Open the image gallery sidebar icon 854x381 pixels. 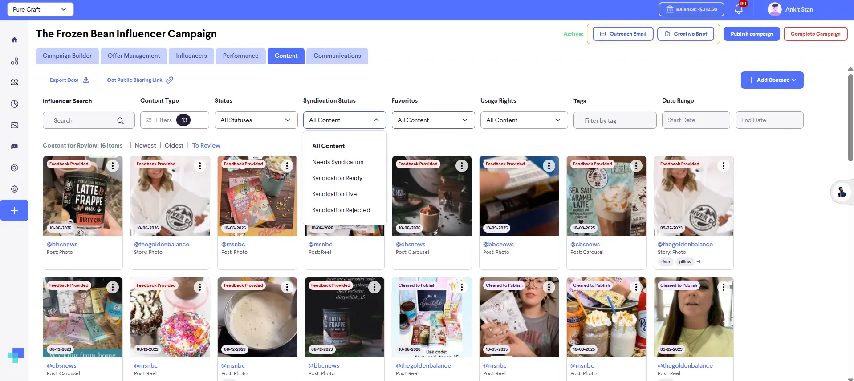coord(14,125)
